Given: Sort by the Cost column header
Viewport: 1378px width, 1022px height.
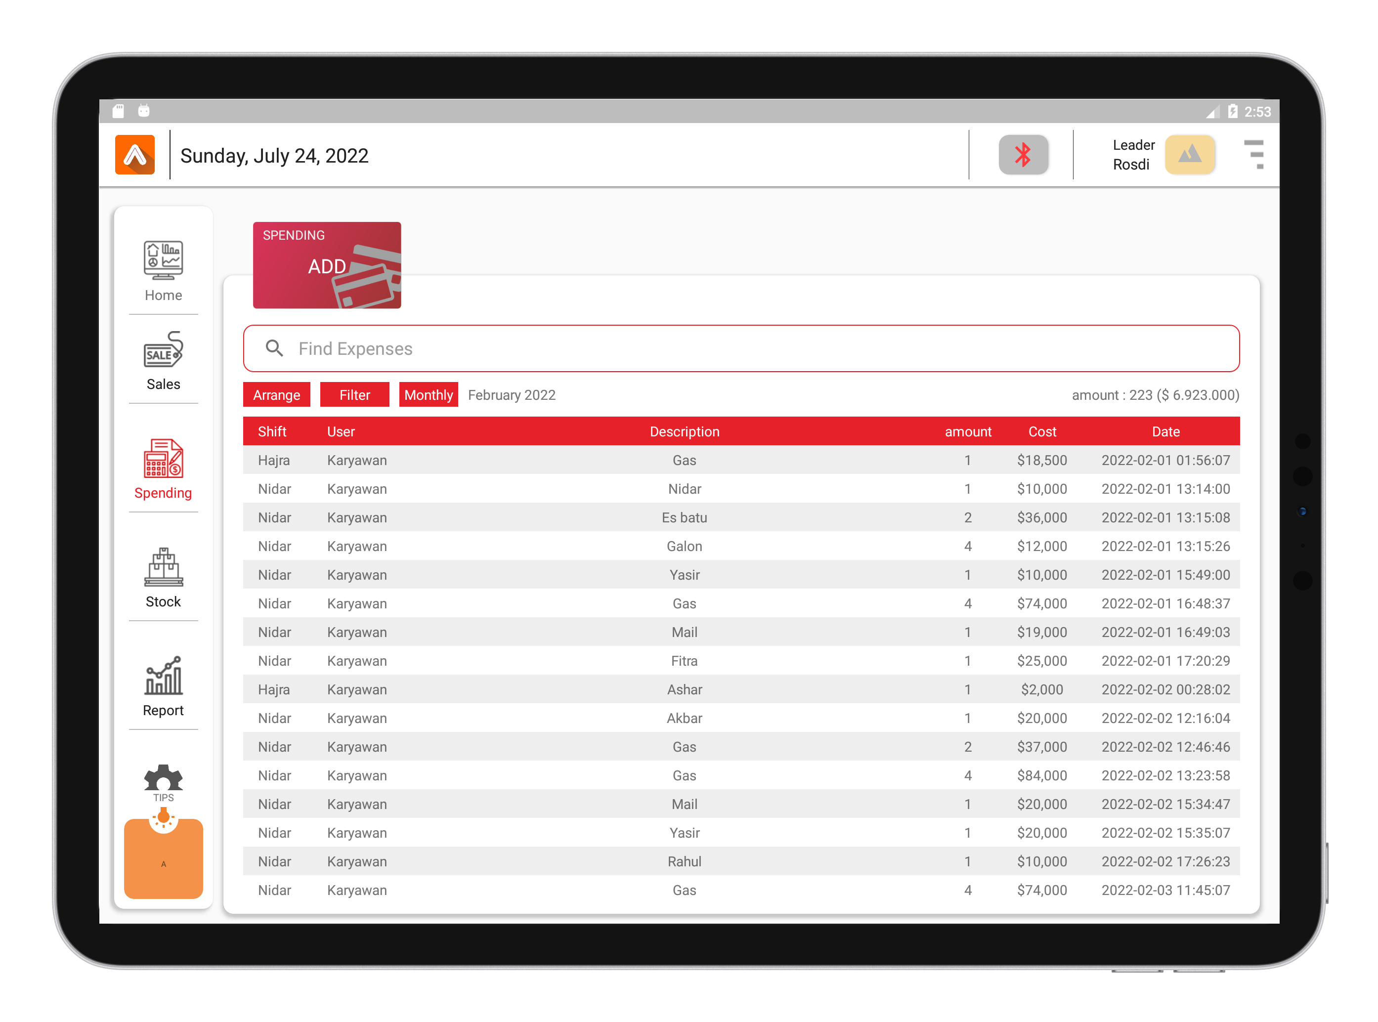Looking at the screenshot, I should pyautogui.click(x=1042, y=432).
